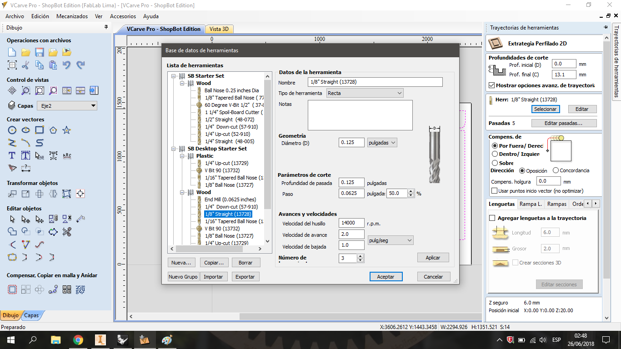This screenshot has width=621, height=349.
Task: Select the draw ellipse tool
Action: tap(26, 130)
